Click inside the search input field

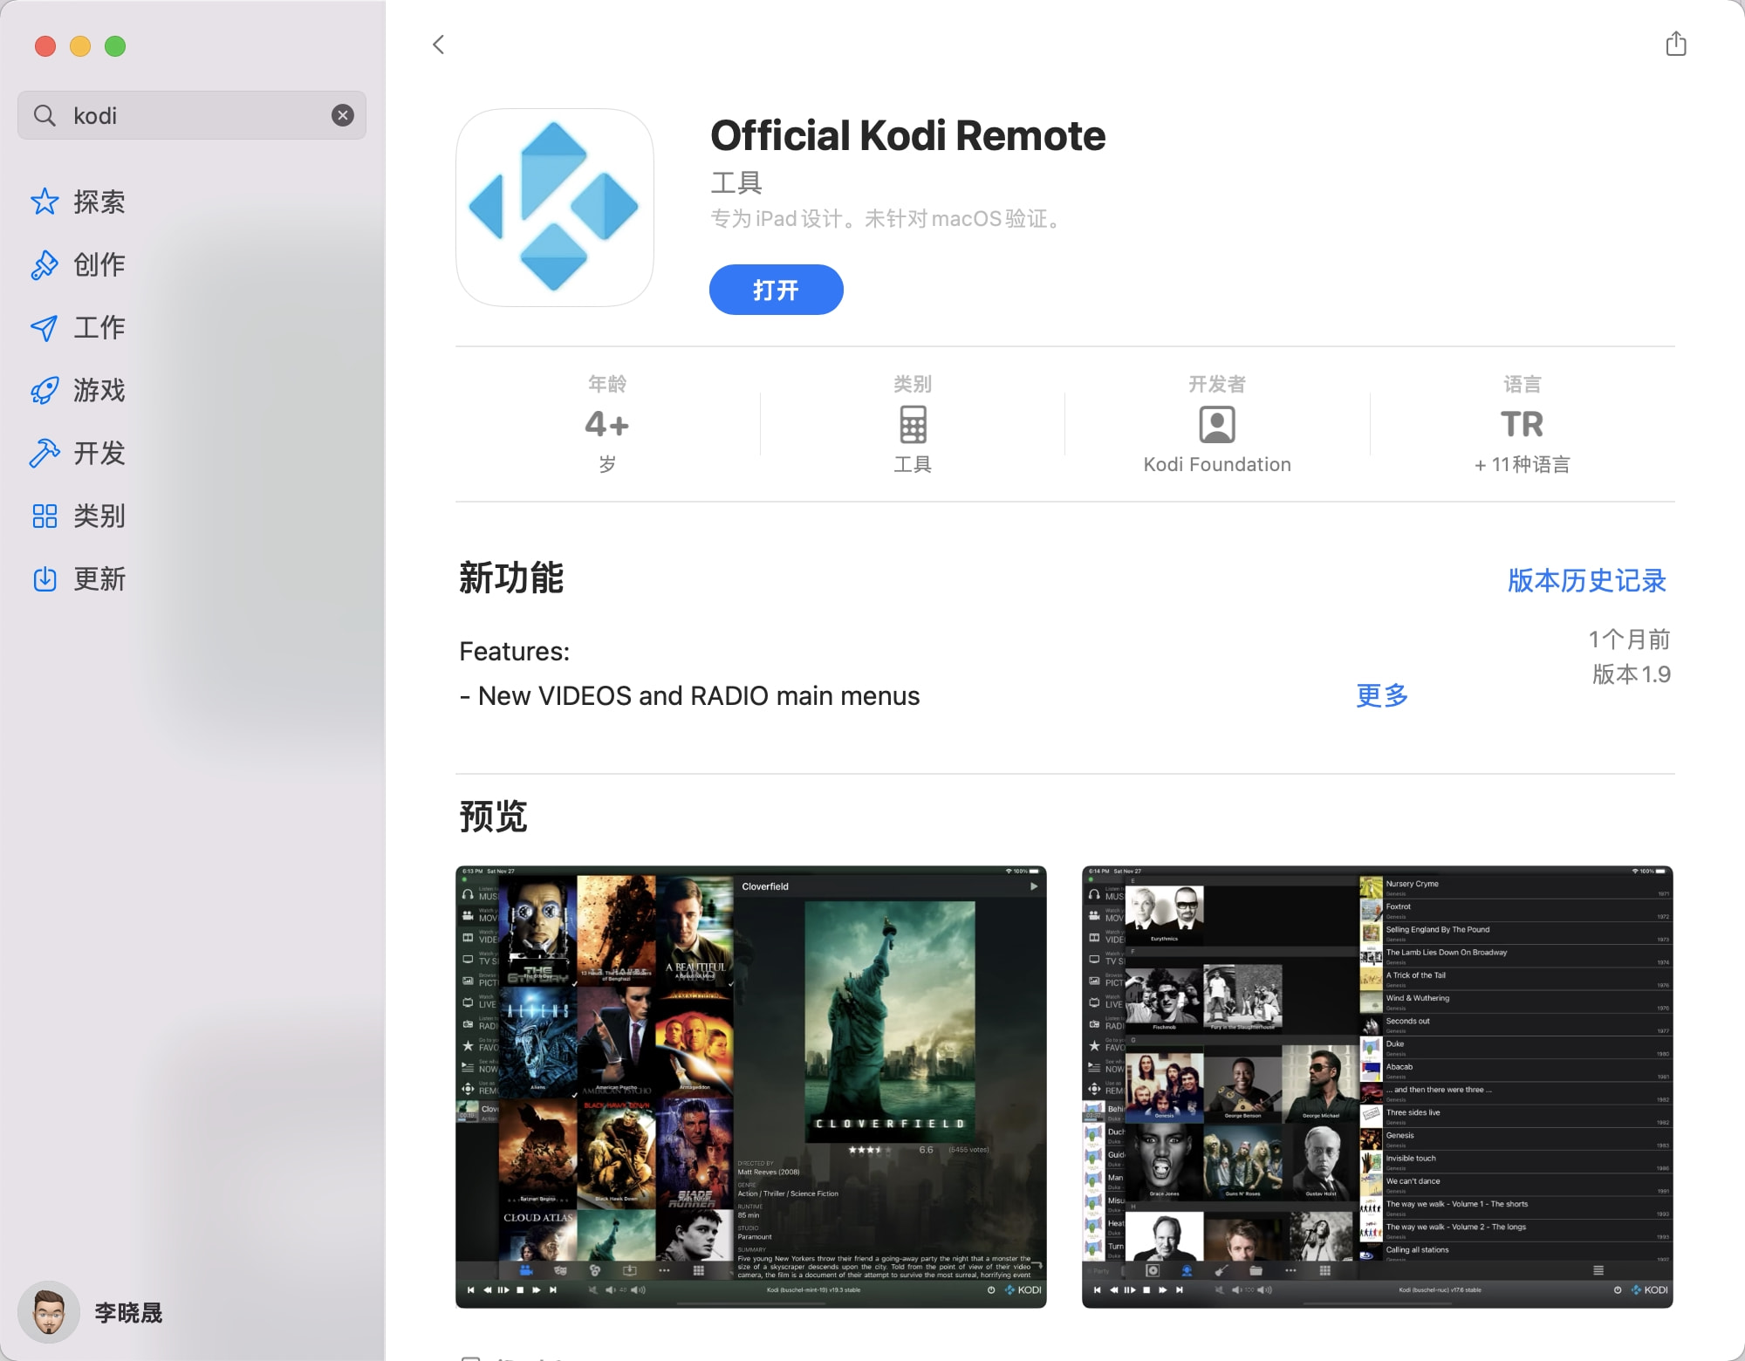coord(174,114)
